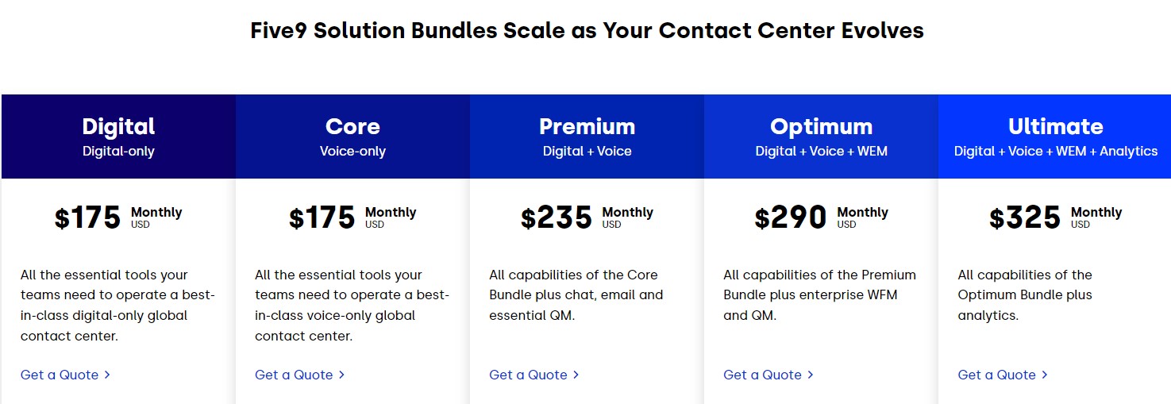This screenshot has width=1171, height=404.
Task: Click Get a Quote under Core bundle
Action: tap(294, 375)
